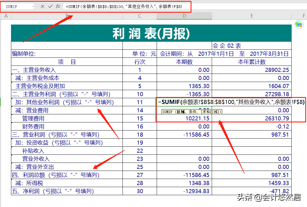Select the net profit cell showing -12934.83
307x207 pixels.
pyautogui.click(x=184, y=191)
